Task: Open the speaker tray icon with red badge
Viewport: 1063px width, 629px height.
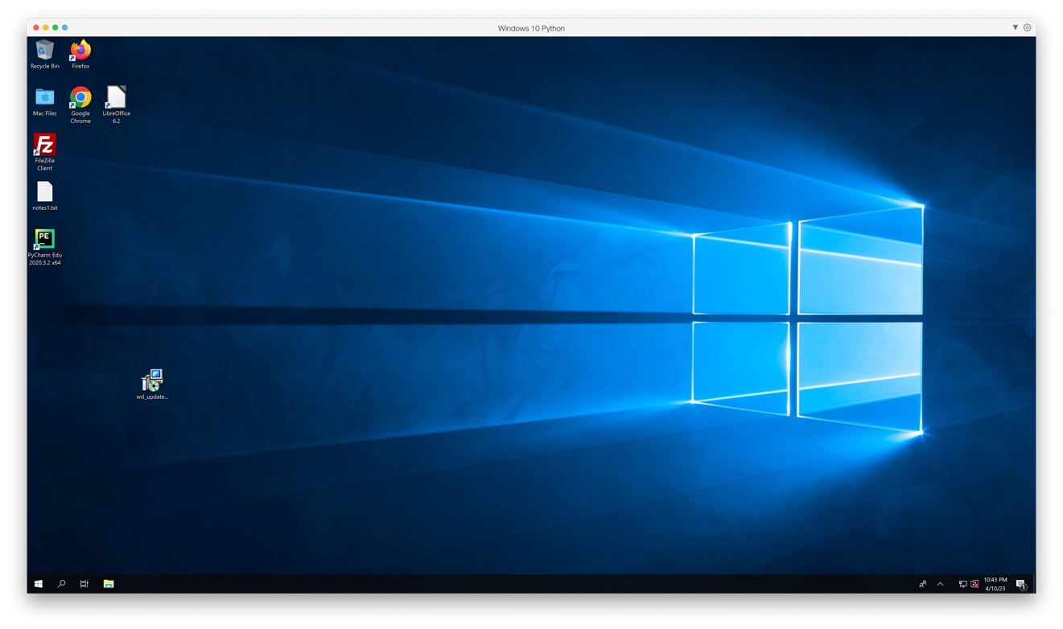Action: 974,584
